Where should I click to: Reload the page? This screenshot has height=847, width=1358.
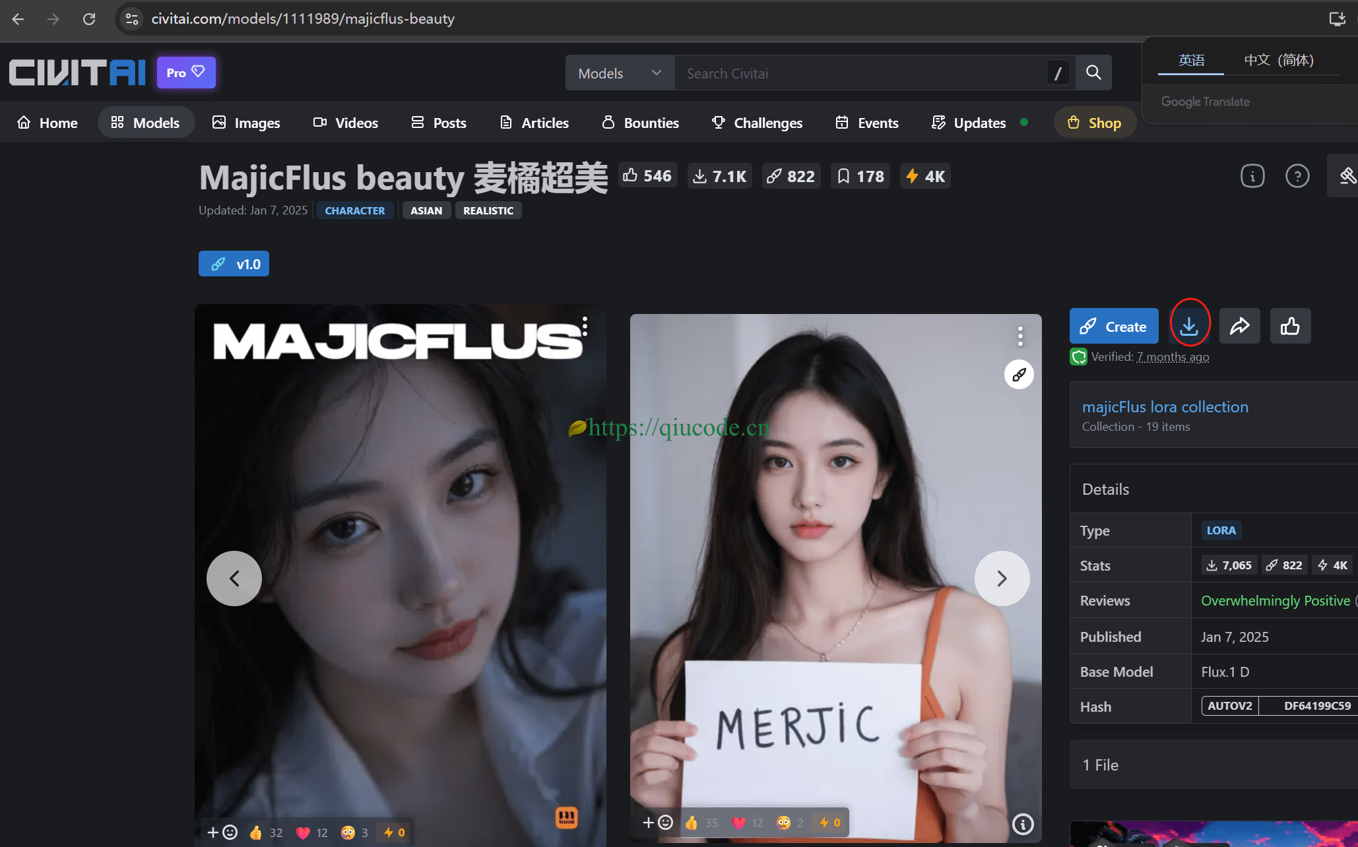pyautogui.click(x=89, y=18)
